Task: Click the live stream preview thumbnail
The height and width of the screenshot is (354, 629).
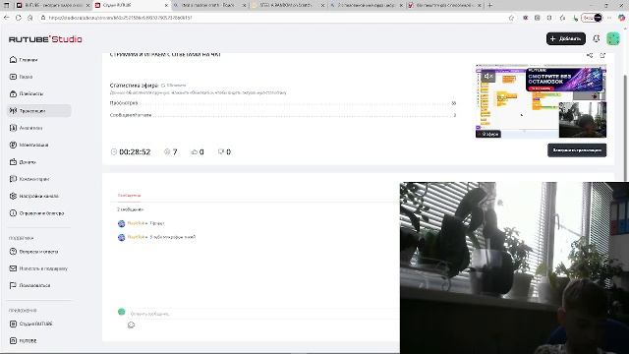Action: [541, 101]
